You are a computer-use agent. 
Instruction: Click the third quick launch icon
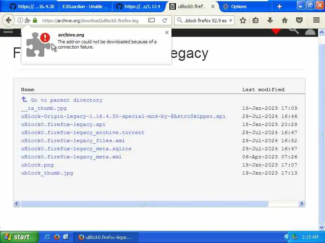[66, 237]
